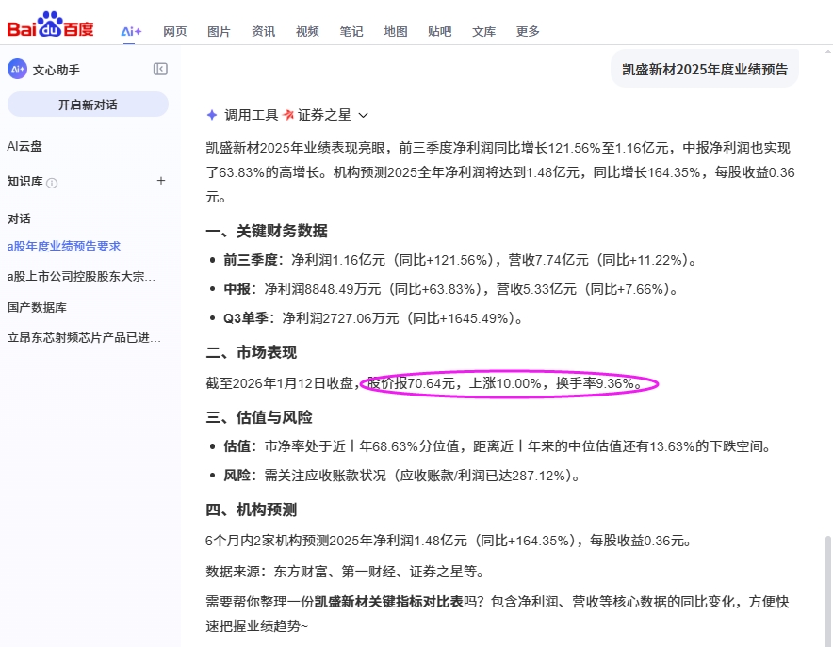Open the 更多 menu
The height and width of the screenshot is (647, 833).
click(x=528, y=31)
